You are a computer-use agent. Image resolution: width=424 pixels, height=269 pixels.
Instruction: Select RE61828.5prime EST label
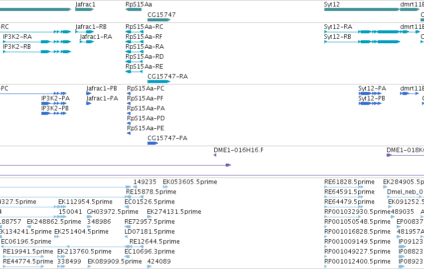(x=349, y=182)
